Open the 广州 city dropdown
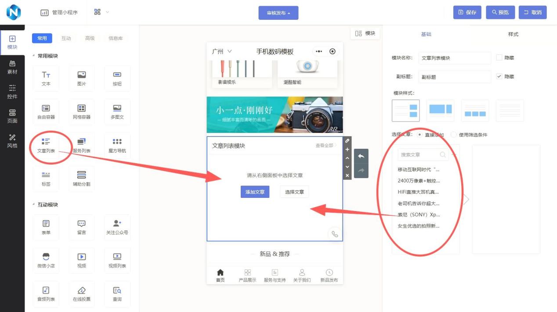The height and width of the screenshot is (312, 557). 222,51
